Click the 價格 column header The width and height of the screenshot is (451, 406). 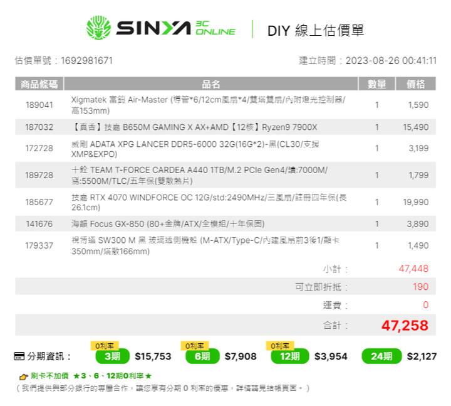click(416, 84)
